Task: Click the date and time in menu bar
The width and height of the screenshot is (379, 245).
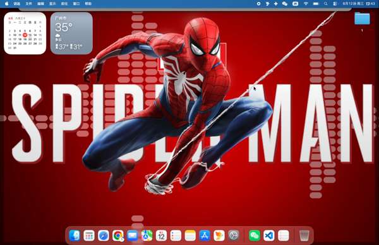Action: click(x=359, y=4)
